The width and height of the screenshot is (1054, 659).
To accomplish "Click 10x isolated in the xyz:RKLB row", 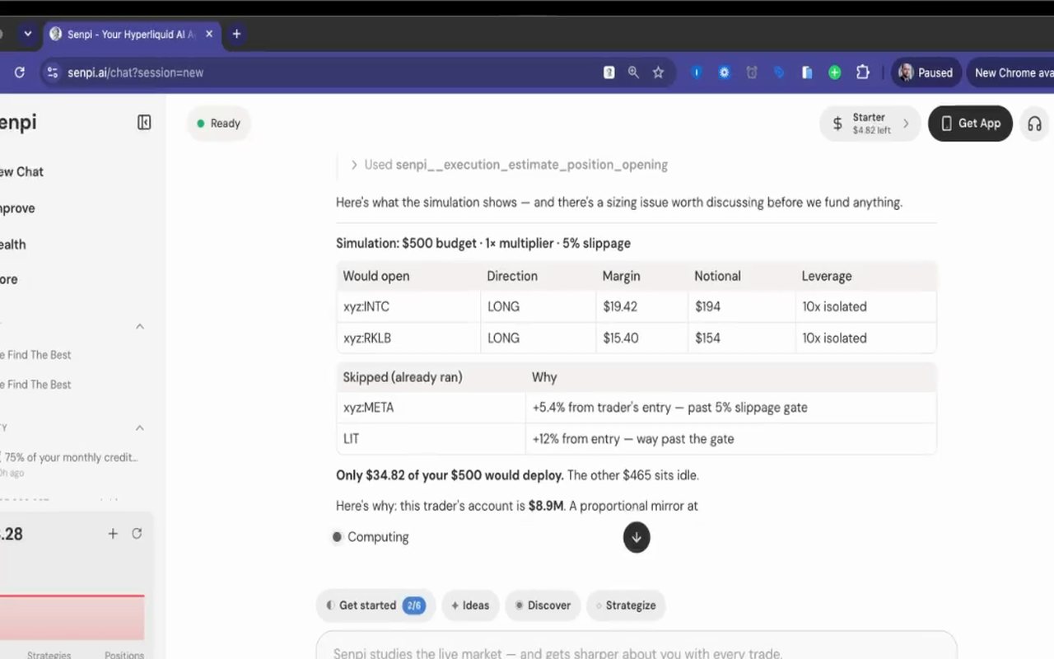I will [834, 338].
